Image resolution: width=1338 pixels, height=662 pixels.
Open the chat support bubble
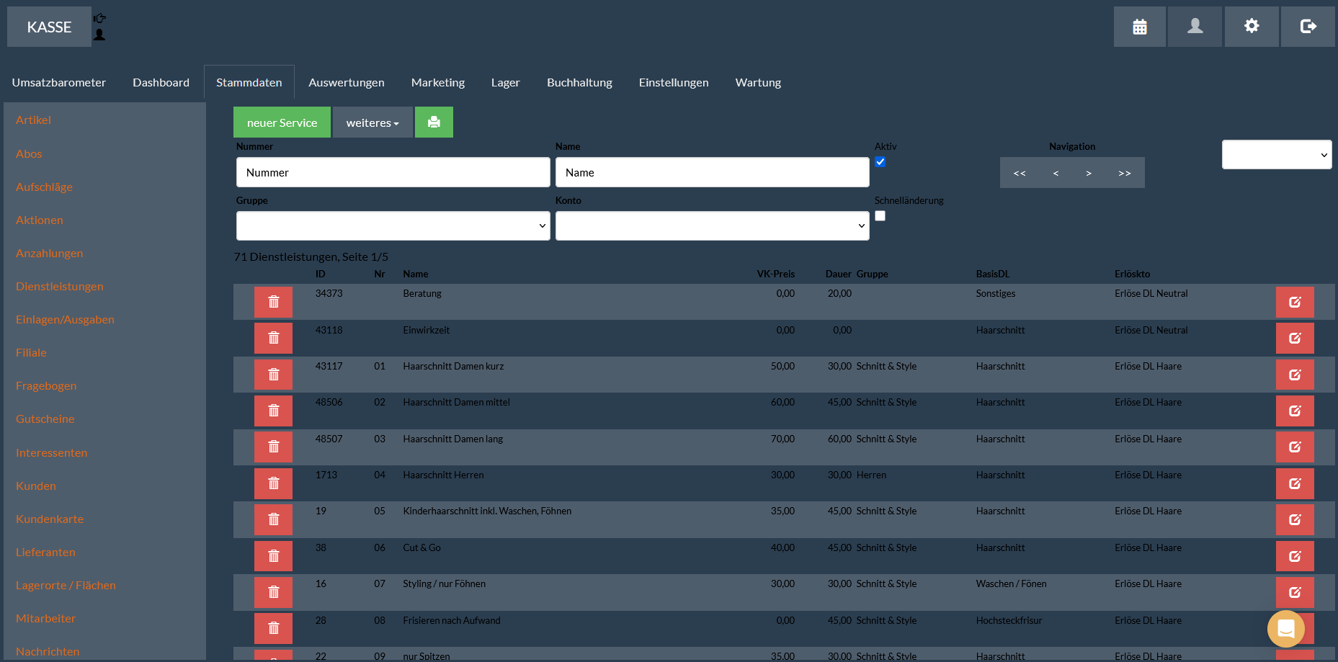[x=1285, y=629]
